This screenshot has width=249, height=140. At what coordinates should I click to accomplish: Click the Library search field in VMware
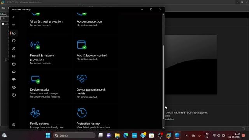(x=5, y=18)
